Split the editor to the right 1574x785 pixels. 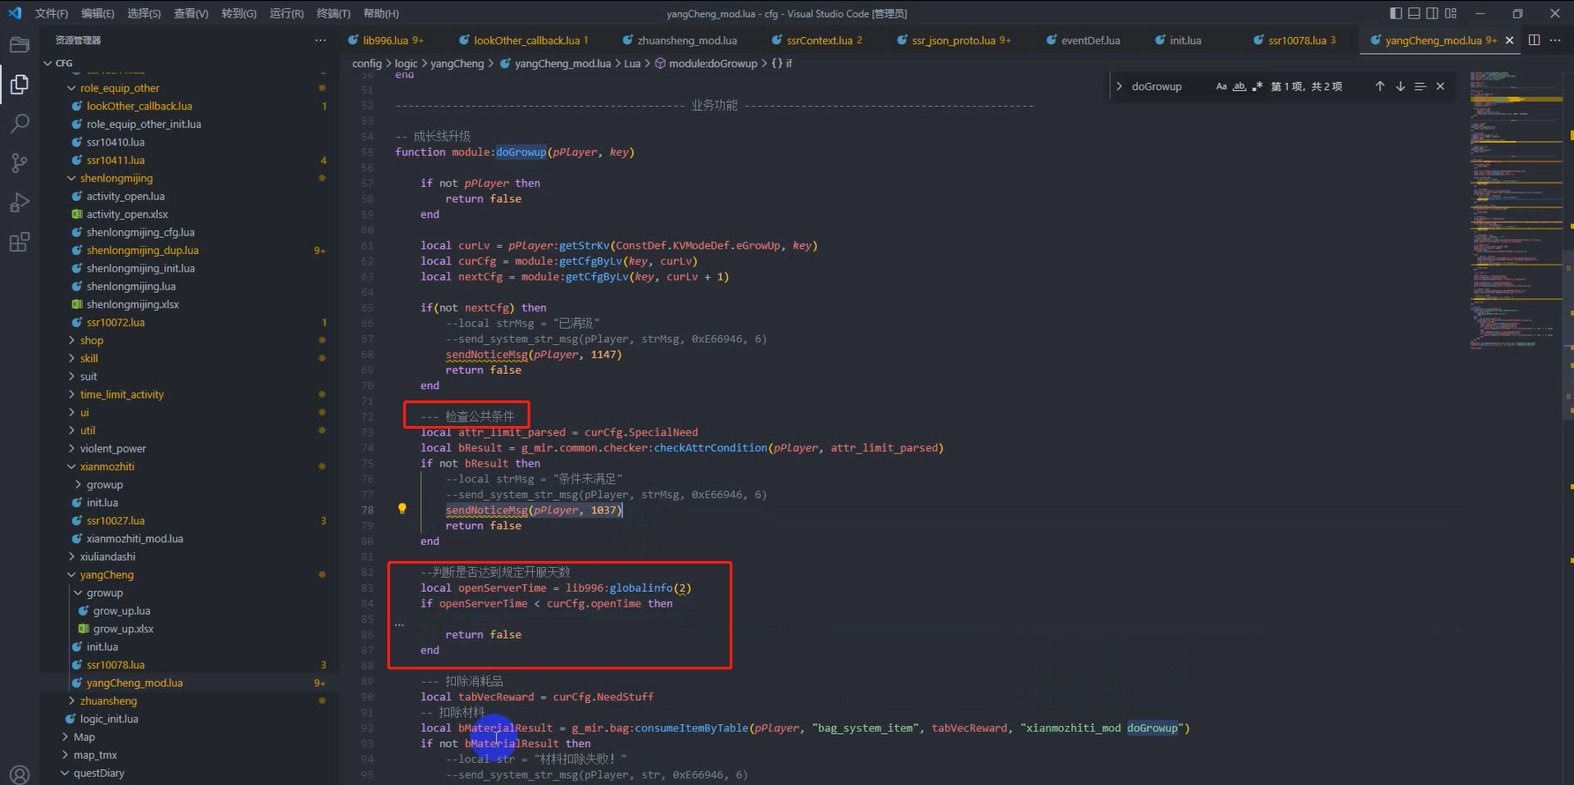pyautogui.click(x=1534, y=41)
